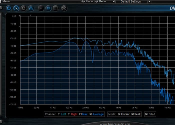Click the 10k Hz frequency axis label
This screenshot has height=125, width=175.
(167, 107)
